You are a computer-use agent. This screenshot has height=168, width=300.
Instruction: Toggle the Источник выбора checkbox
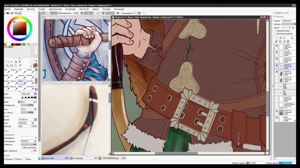[275, 34]
